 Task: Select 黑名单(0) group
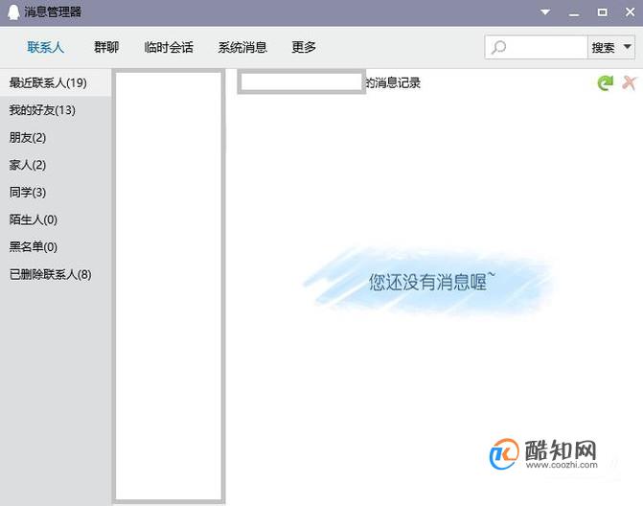[x=56, y=247]
